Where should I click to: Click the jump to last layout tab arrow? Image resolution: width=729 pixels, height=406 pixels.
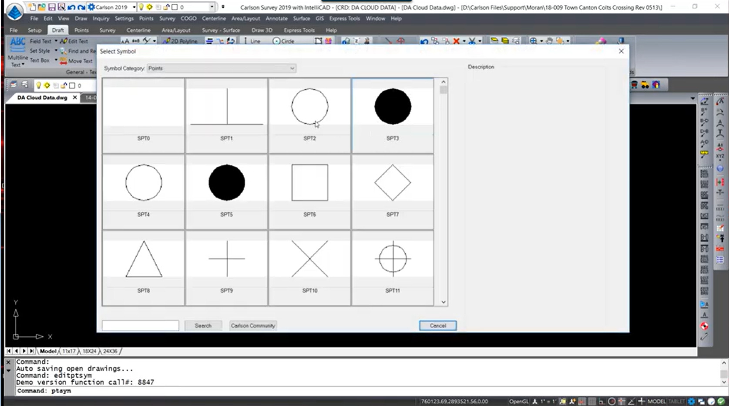click(x=31, y=351)
